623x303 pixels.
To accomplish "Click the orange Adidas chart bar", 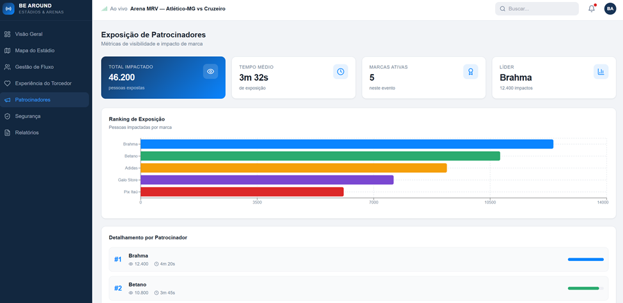I will point(294,168).
